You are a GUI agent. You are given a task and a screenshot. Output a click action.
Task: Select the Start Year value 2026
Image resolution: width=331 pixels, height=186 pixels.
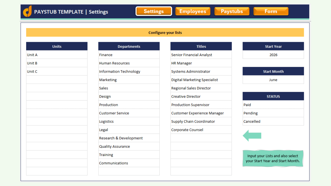click(x=273, y=55)
